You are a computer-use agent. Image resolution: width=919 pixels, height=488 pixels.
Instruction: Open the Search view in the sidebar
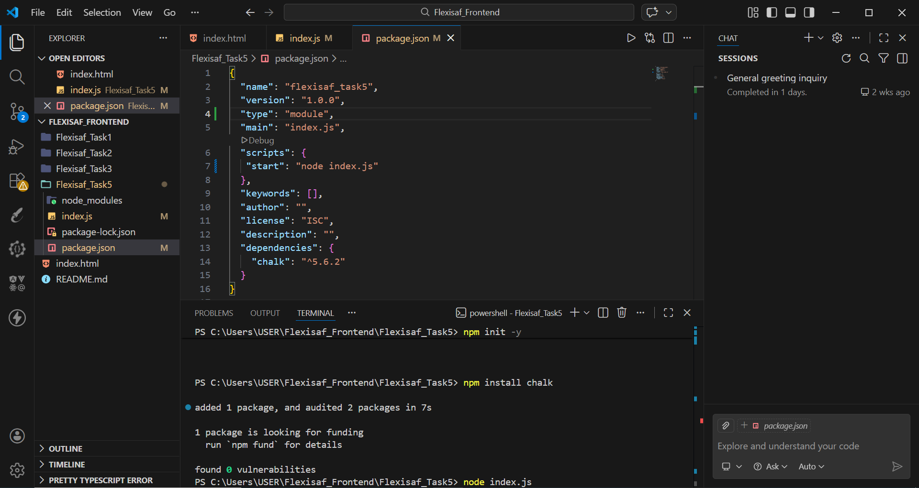tap(17, 77)
